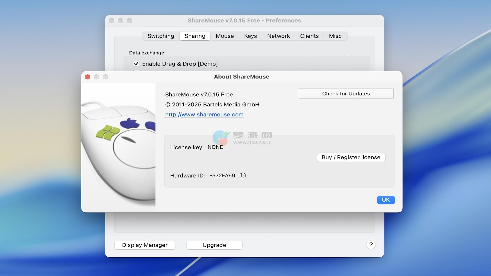This screenshot has height=276, width=491.
Task: Open the Misc tab
Action: pyautogui.click(x=335, y=36)
